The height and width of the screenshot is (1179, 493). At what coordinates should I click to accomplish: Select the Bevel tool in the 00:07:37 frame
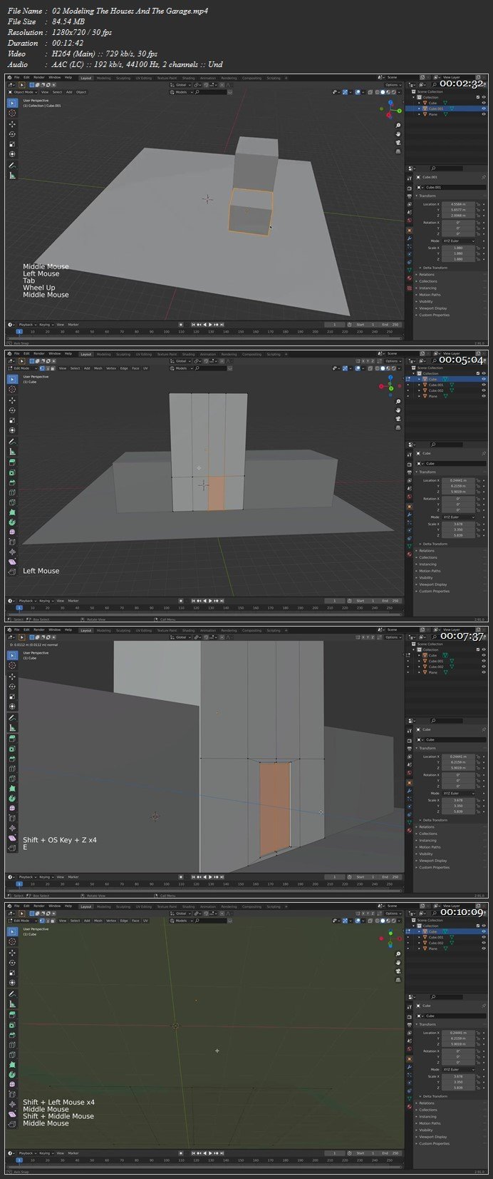(12, 759)
